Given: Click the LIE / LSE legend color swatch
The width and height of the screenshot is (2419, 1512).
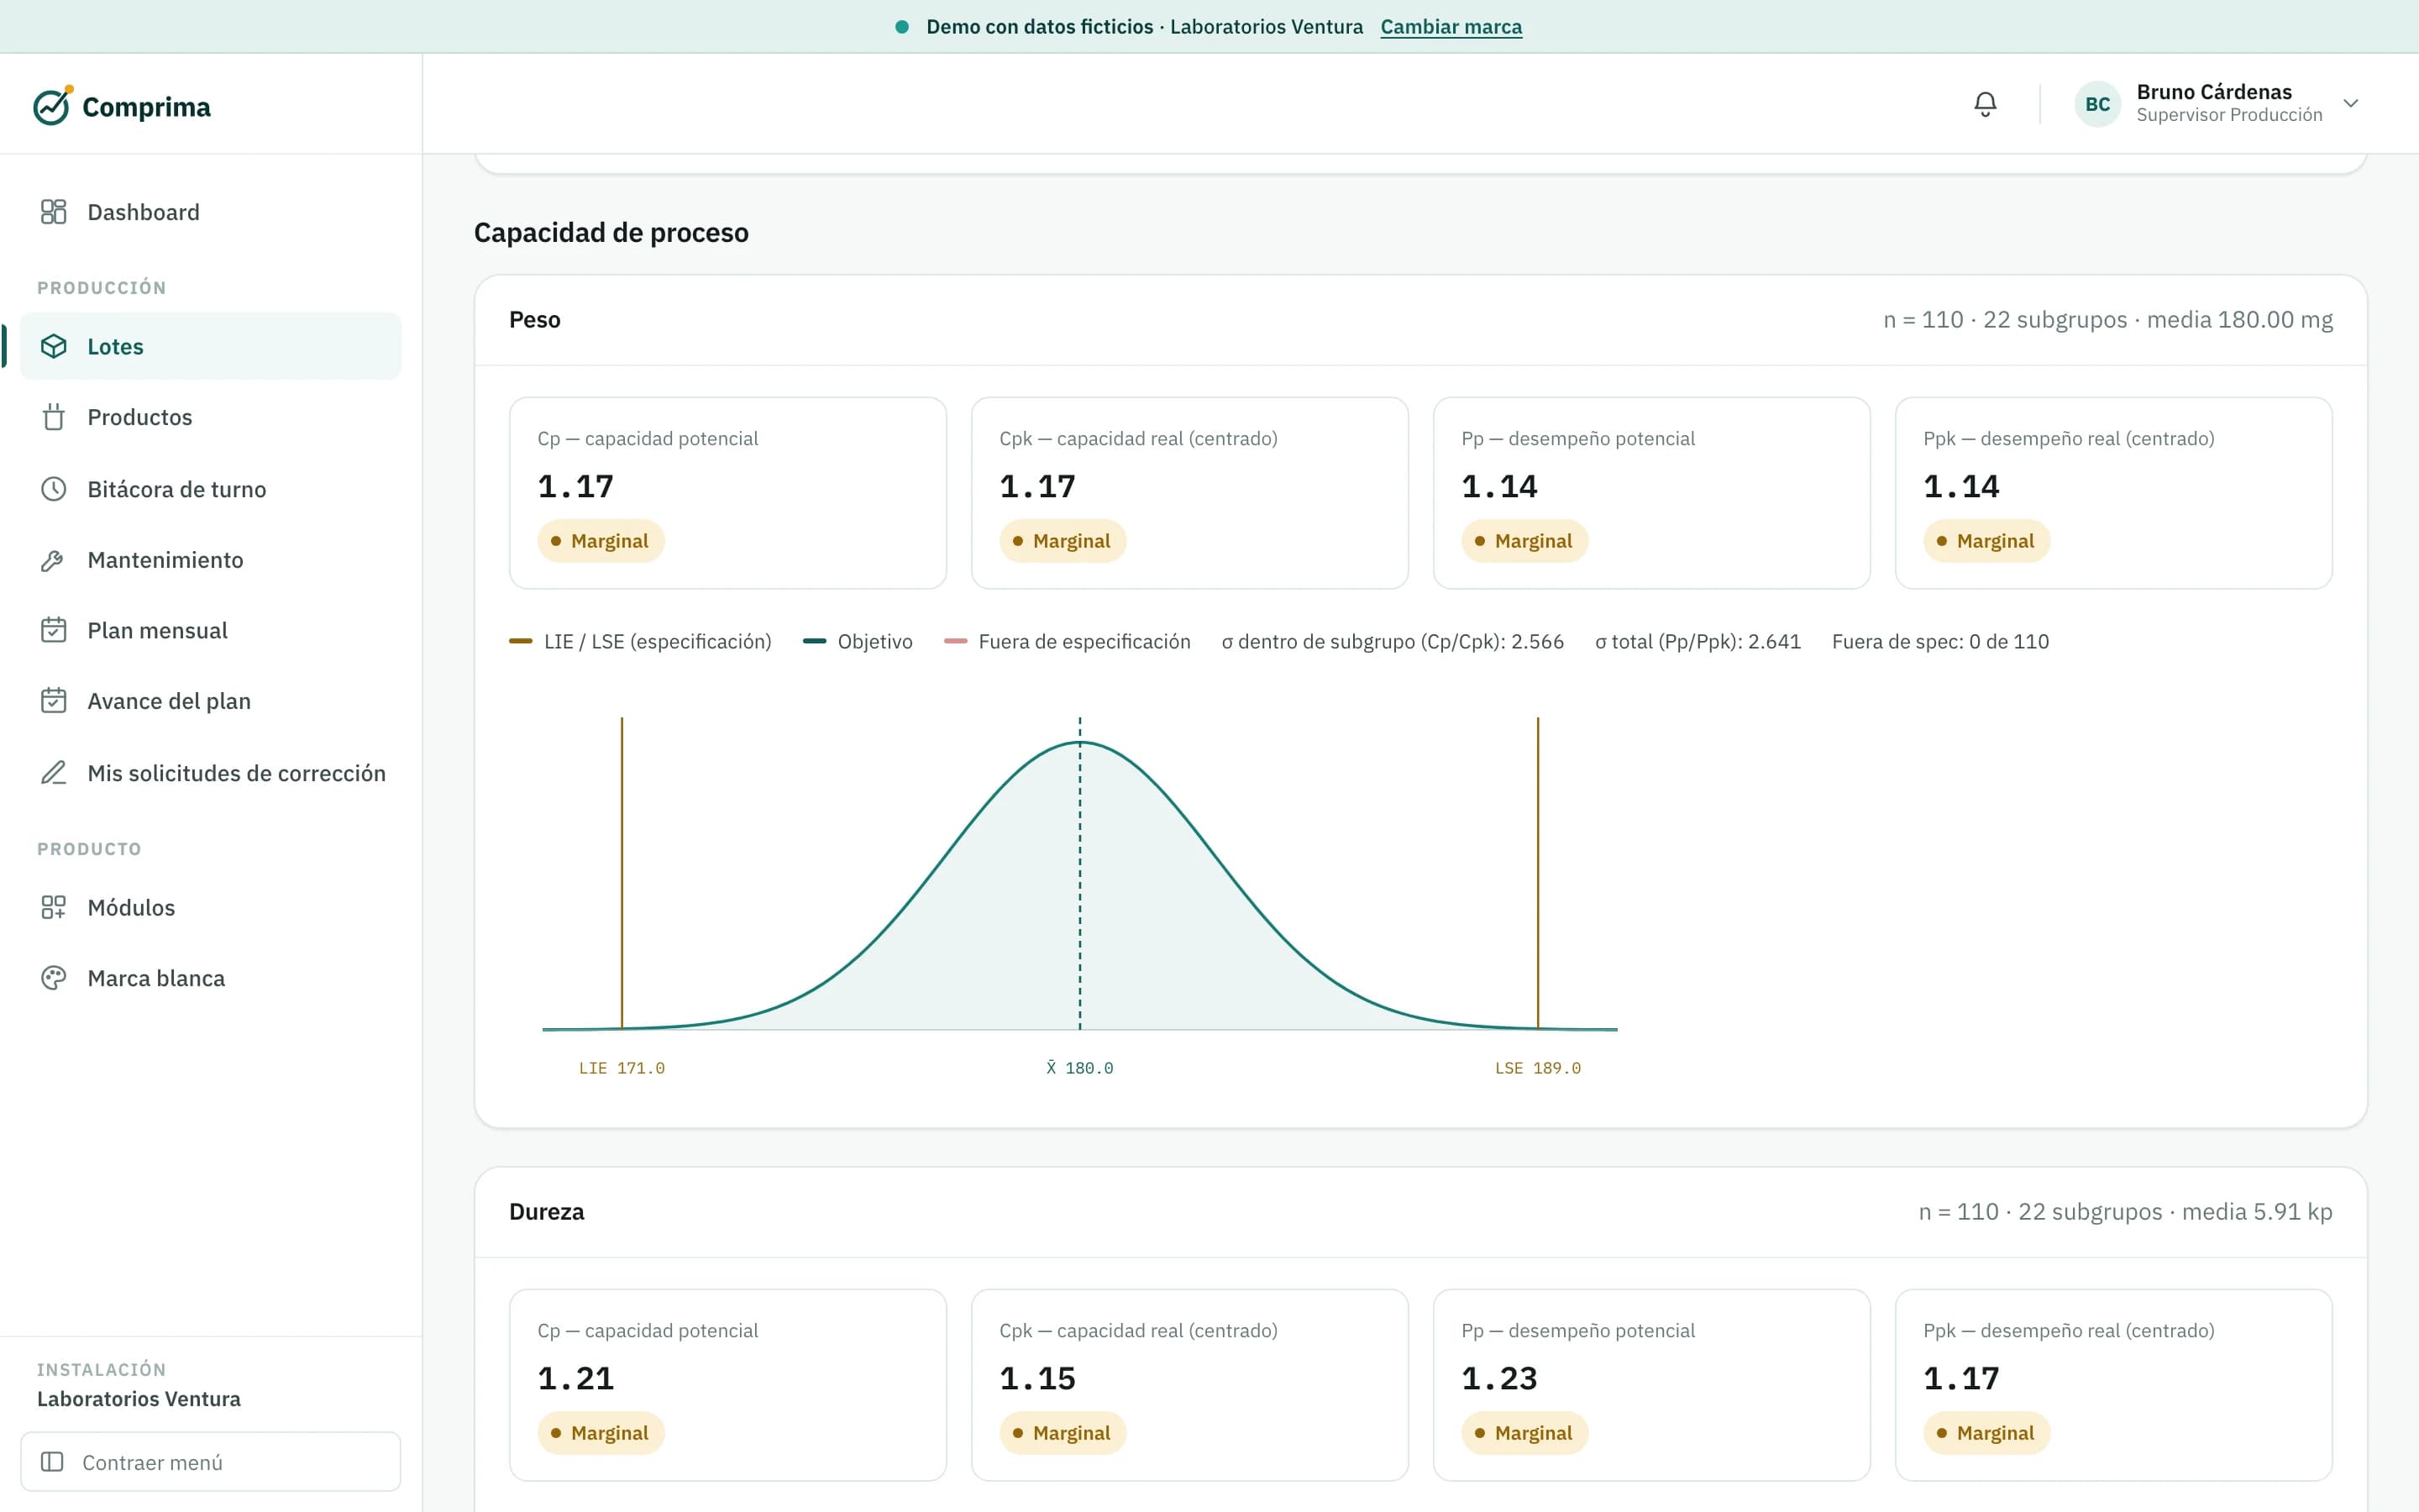Looking at the screenshot, I should coord(521,641).
